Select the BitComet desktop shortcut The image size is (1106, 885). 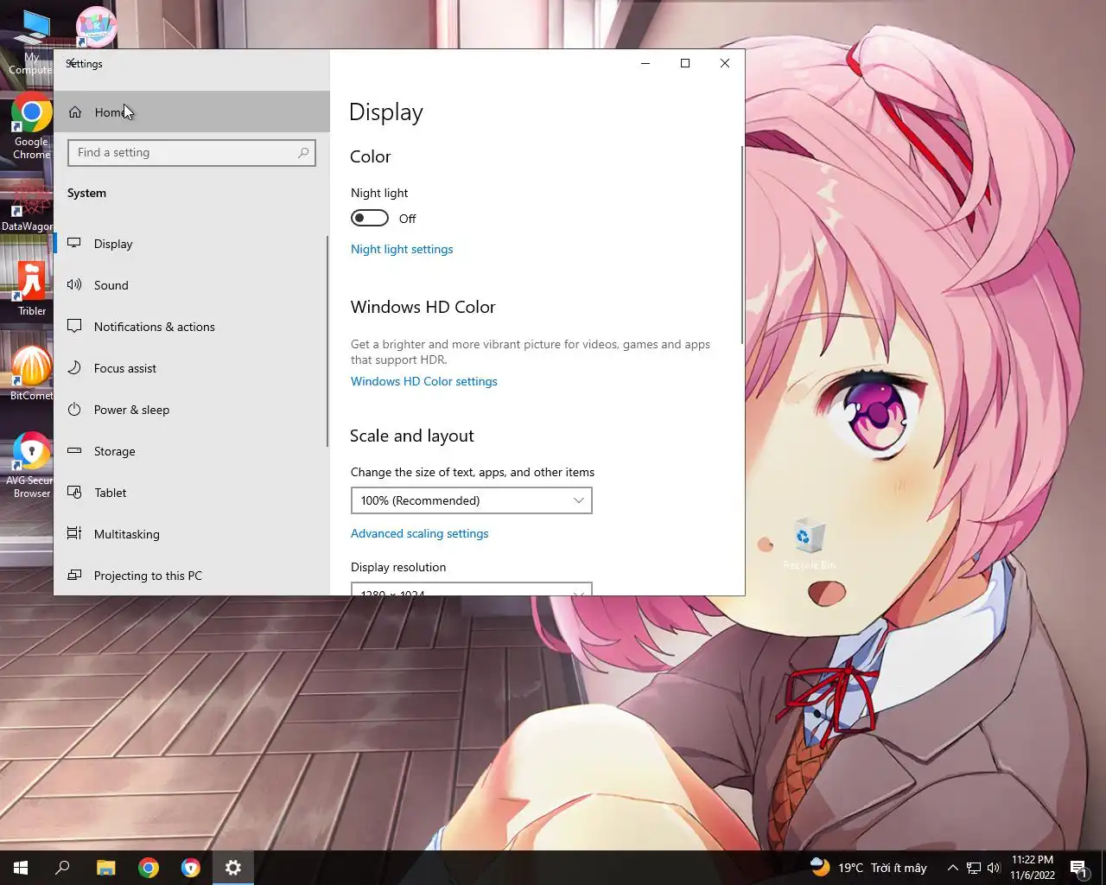pyautogui.click(x=31, y=373)
